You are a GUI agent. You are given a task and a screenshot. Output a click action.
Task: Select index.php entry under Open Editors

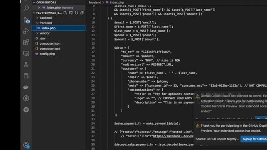point(58,7)
